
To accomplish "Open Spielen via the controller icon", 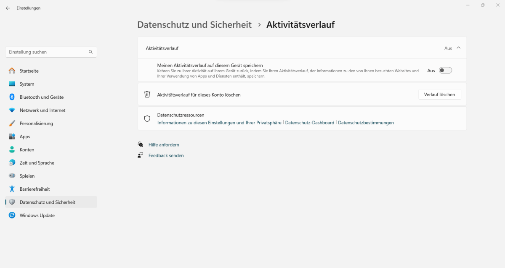I will [x=12, y=176].
